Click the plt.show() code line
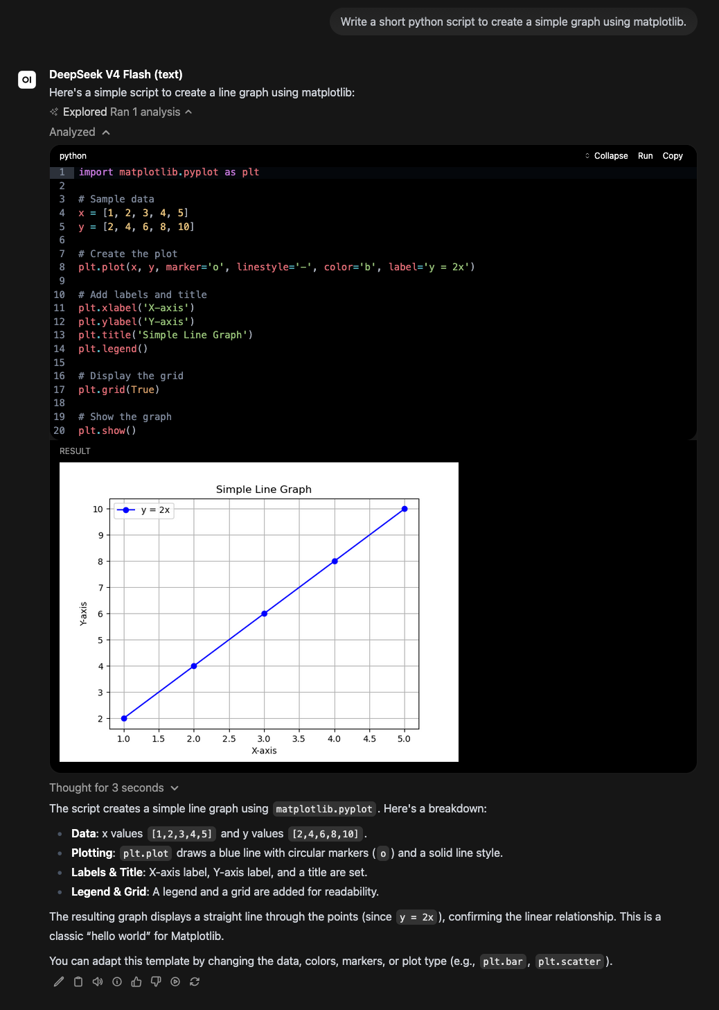Image resolution: width=719 pixels, height=1010 pixels. [x=107, y=430]
